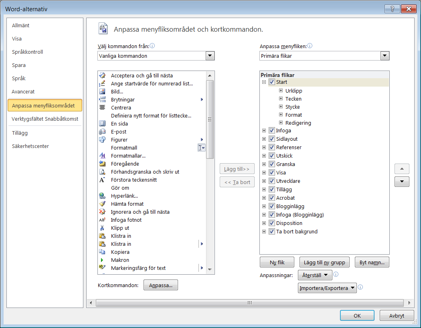Move selected tab down with arrow button

tap(402, 182)
